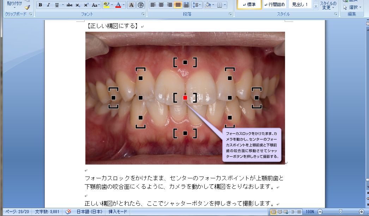Apply yellow text highlight color
This screenshot has height=216, width=369.
pos(106,5)
